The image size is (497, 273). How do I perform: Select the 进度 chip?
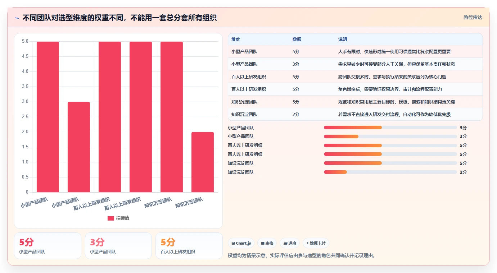pos(290,243)
